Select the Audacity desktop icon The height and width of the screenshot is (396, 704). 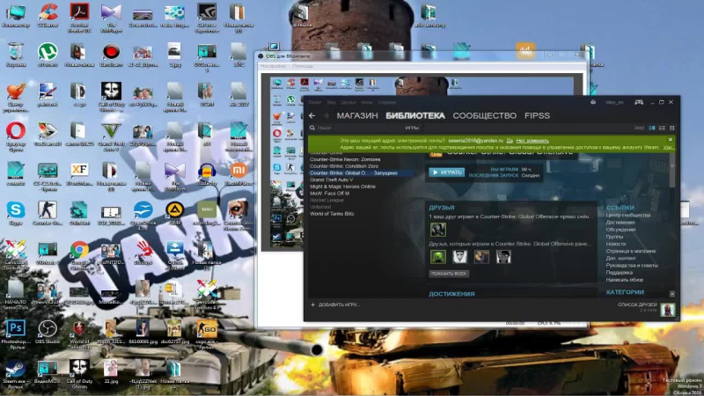(x=207, y=174)
